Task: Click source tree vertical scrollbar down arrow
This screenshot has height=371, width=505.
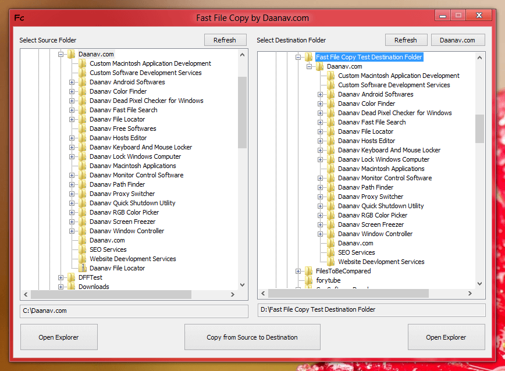Action: point(243,285)
